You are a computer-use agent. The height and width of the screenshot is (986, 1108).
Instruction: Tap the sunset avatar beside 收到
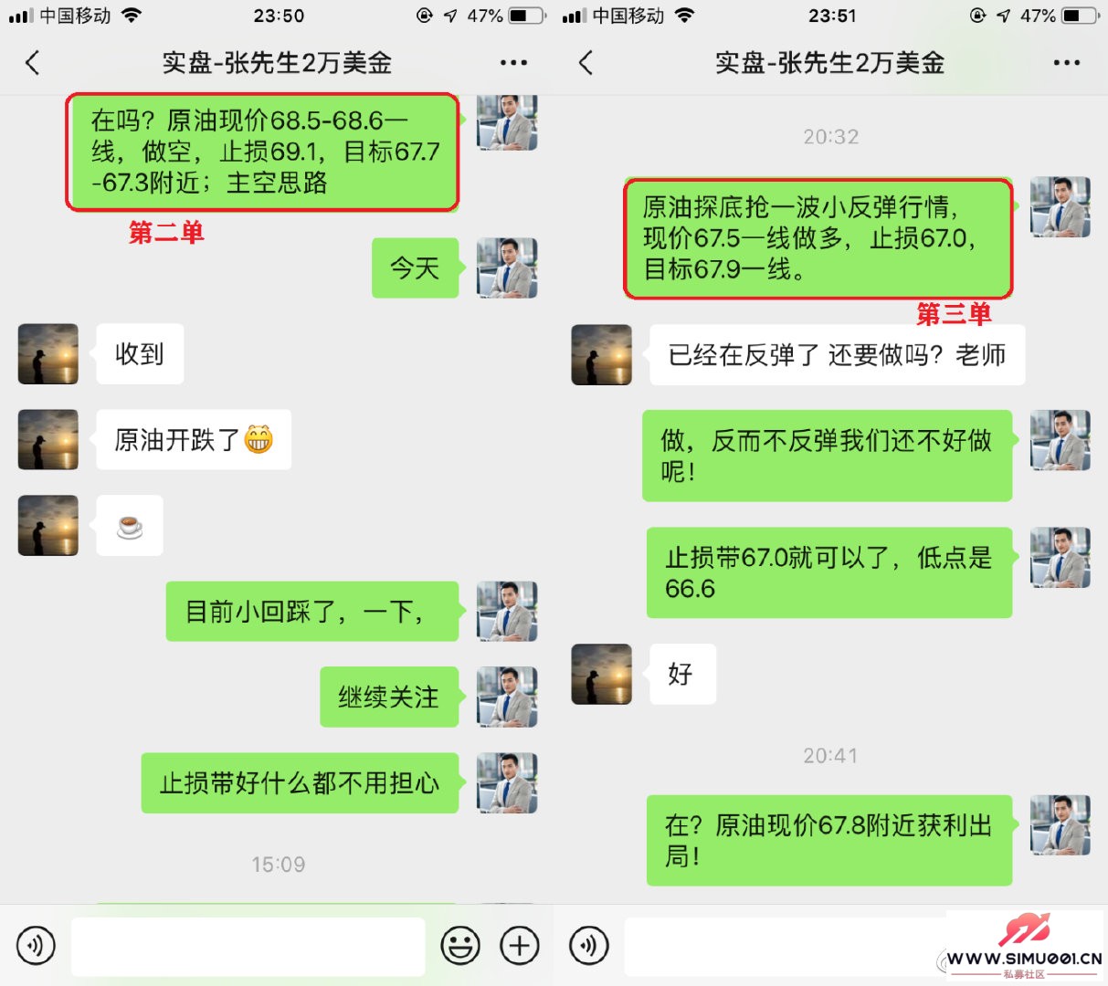click(x=48, y=353)
